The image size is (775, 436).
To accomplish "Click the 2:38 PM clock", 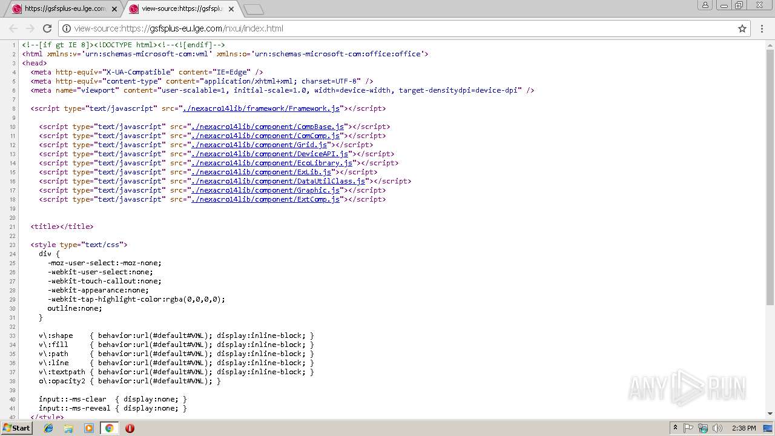I will point(744,428).
